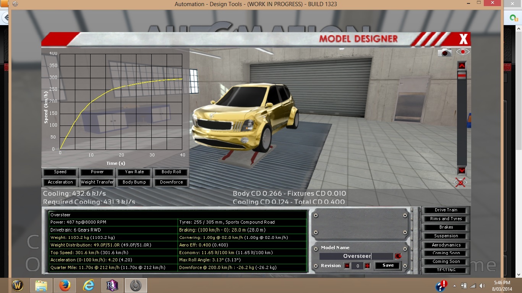Show the Power graph

pyautogui.click(x=97, y=172)
